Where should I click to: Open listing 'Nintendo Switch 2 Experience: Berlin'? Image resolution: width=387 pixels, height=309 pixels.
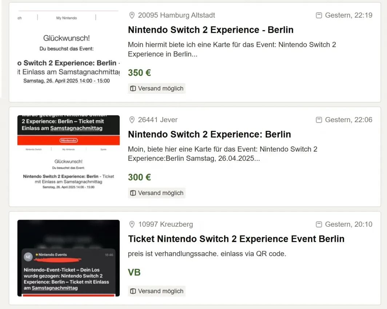pyautogui.click(x=209, y=135)
